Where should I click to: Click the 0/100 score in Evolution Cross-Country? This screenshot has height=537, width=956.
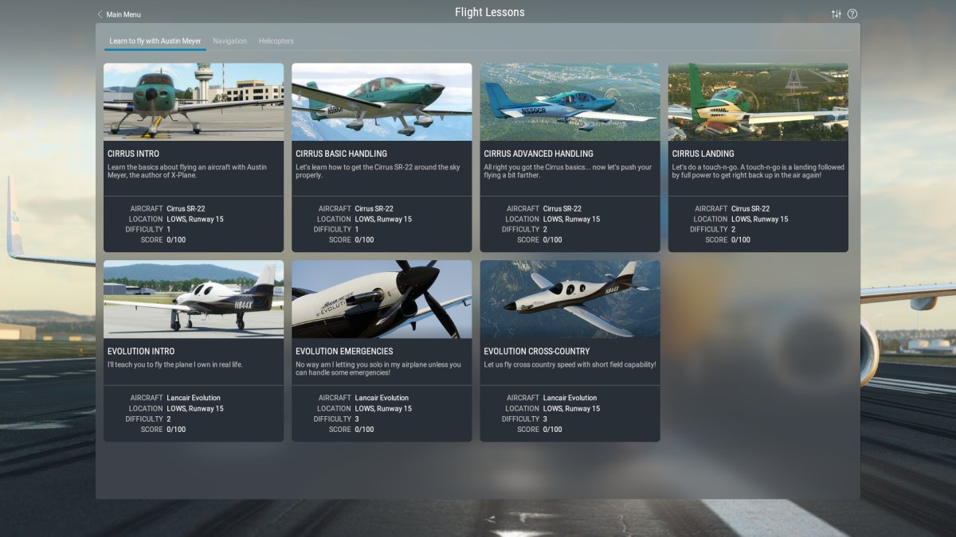click(552, 429)
